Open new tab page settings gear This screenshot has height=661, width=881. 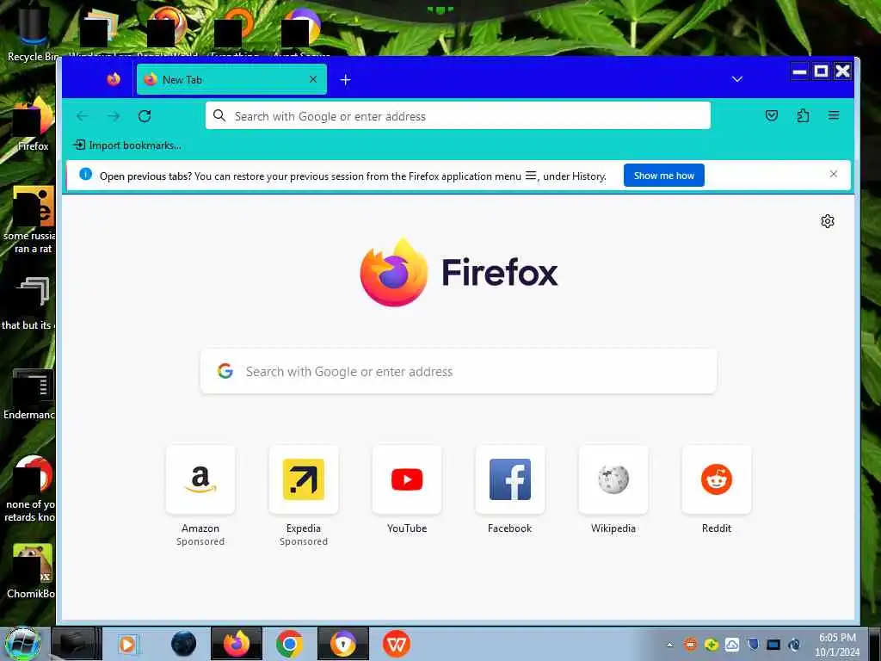pos(827,221)
